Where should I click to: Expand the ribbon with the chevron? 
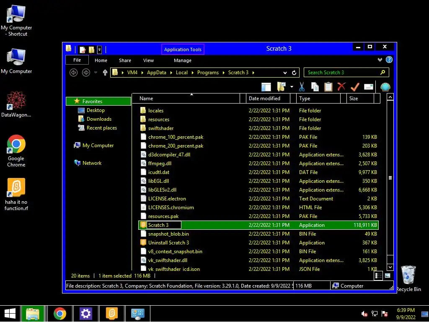380,60
